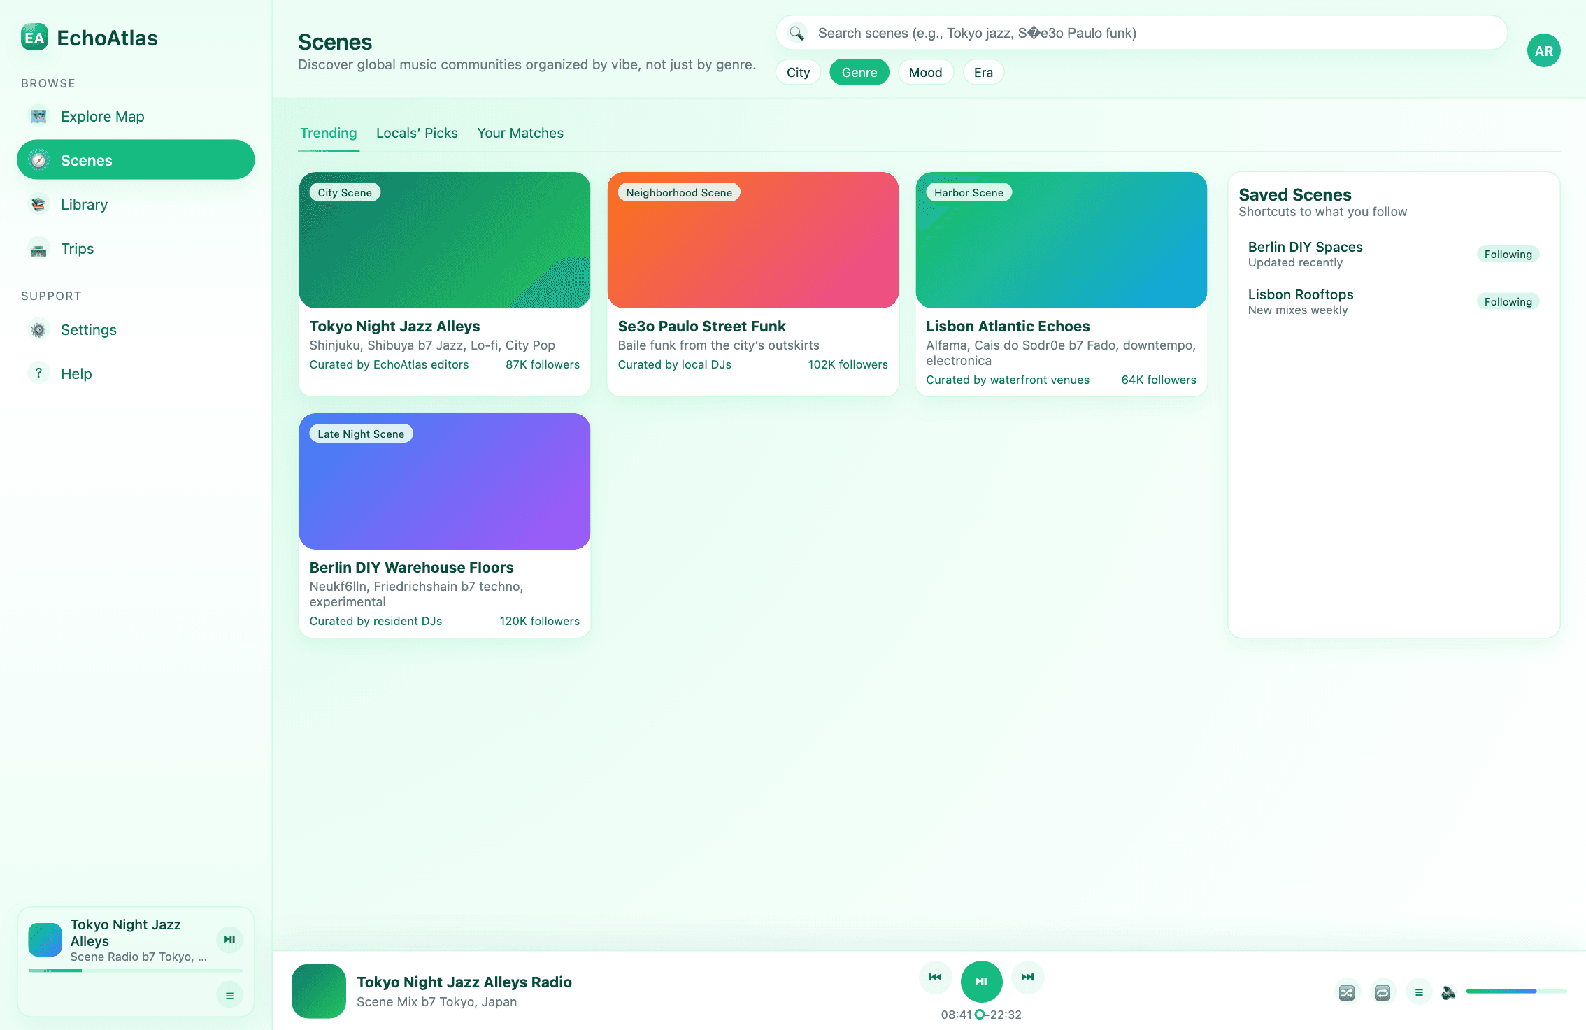Open the Library icon in the sidebar

pos(37,204)
